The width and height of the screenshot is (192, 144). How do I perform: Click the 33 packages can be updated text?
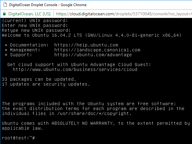click(x=39, y=79)
